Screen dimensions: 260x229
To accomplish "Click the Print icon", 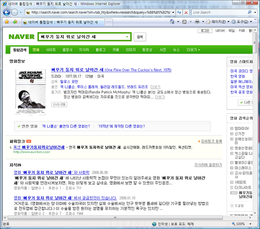I will [197, 21].
